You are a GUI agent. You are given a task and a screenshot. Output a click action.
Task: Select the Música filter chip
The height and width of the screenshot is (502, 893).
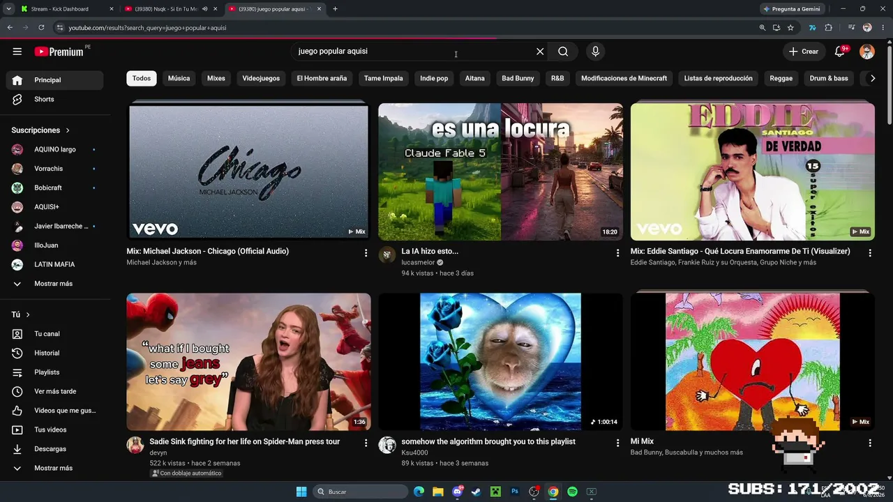[x=179, y=79]
